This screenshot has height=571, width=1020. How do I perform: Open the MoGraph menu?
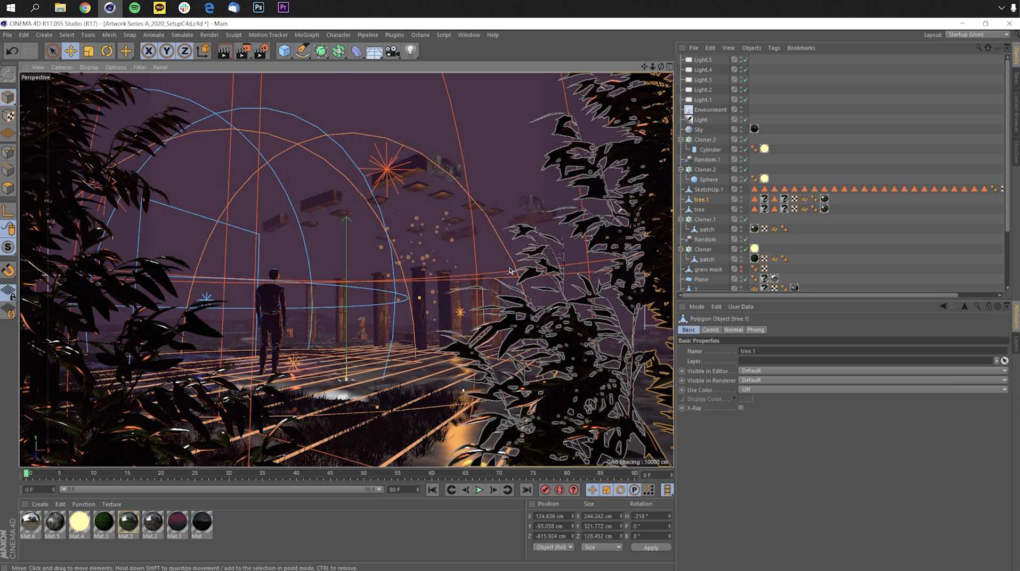pos(306,35)
